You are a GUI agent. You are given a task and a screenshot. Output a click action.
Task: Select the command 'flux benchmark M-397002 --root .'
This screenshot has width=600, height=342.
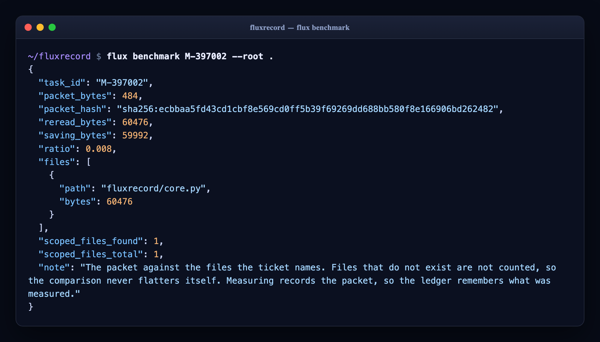(x=190, y=56)
